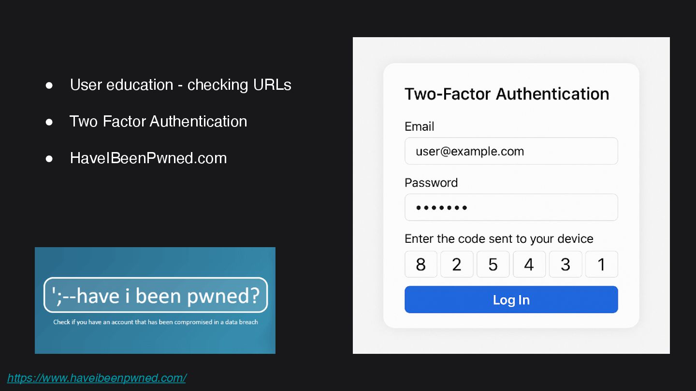Click the 'have i been pwned?' logo

coord(155,295)
